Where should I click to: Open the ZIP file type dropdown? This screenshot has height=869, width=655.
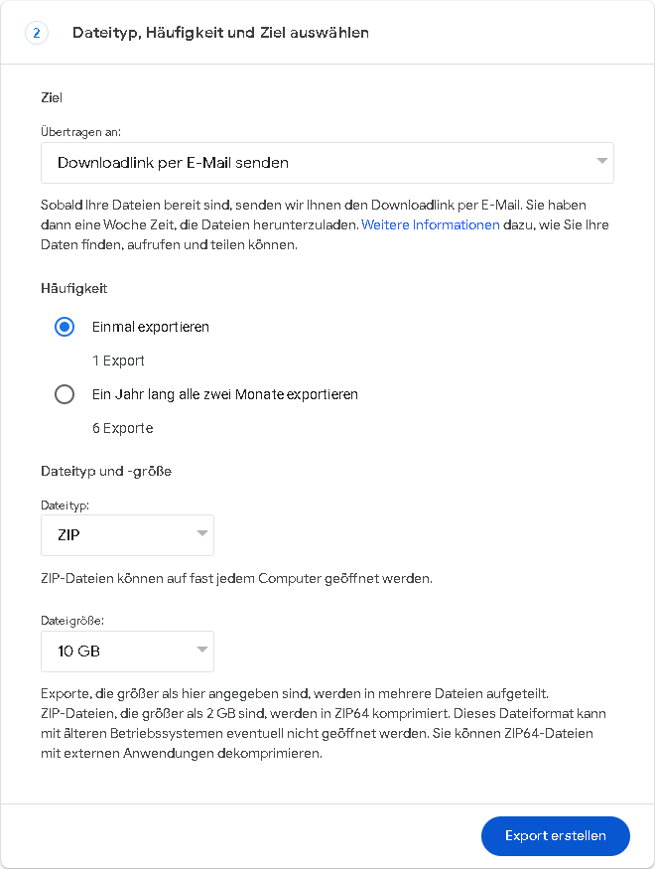(127, 534)
